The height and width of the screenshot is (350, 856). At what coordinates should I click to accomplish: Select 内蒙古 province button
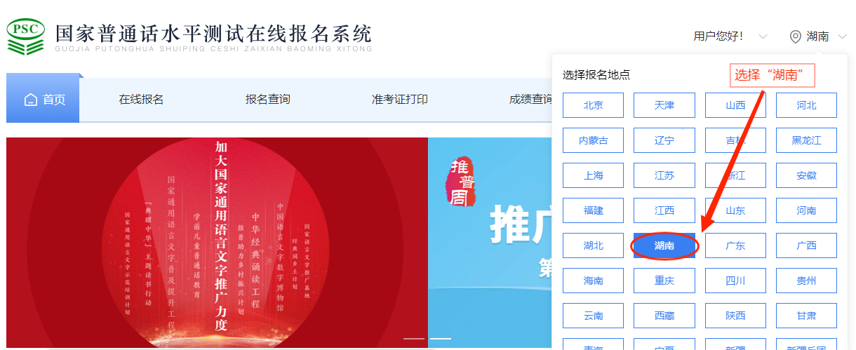[x=593, y=140]
